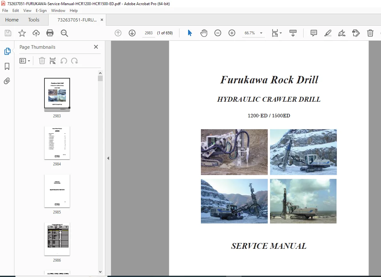381x277 pixels.
Task: Open the File menu
Action: pos(5,11)
